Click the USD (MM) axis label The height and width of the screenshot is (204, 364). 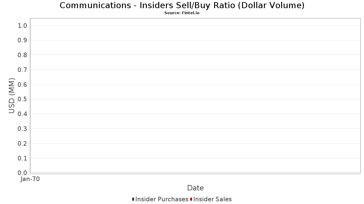(12, 96)
